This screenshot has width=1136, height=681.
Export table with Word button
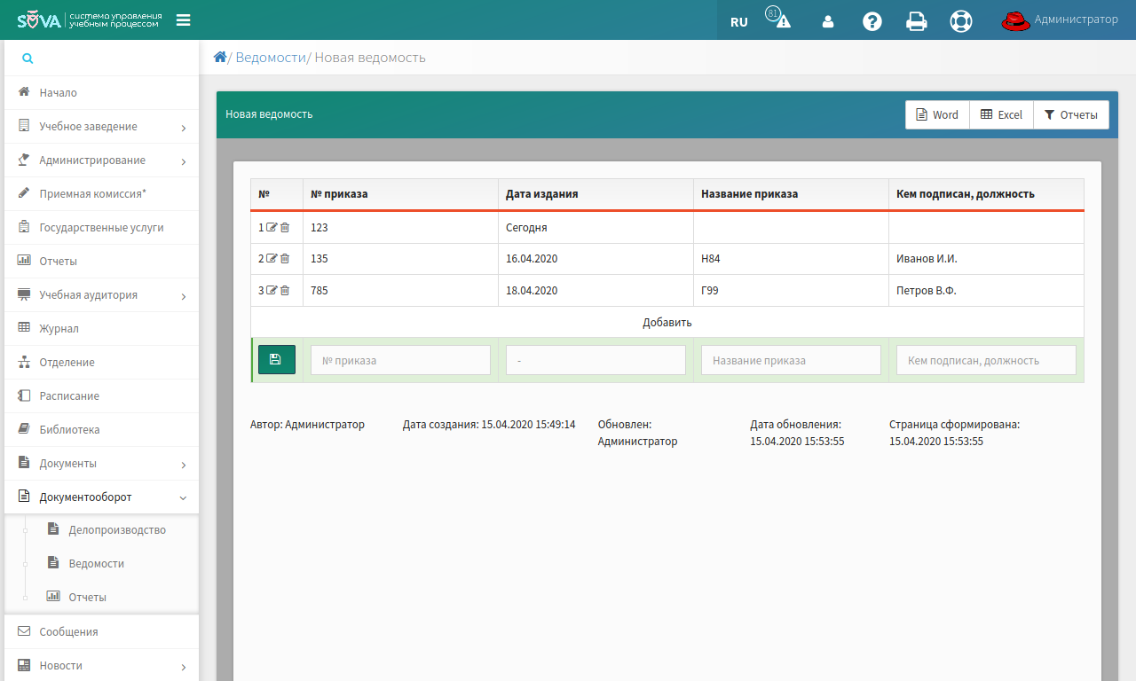(x=937, y=115)
